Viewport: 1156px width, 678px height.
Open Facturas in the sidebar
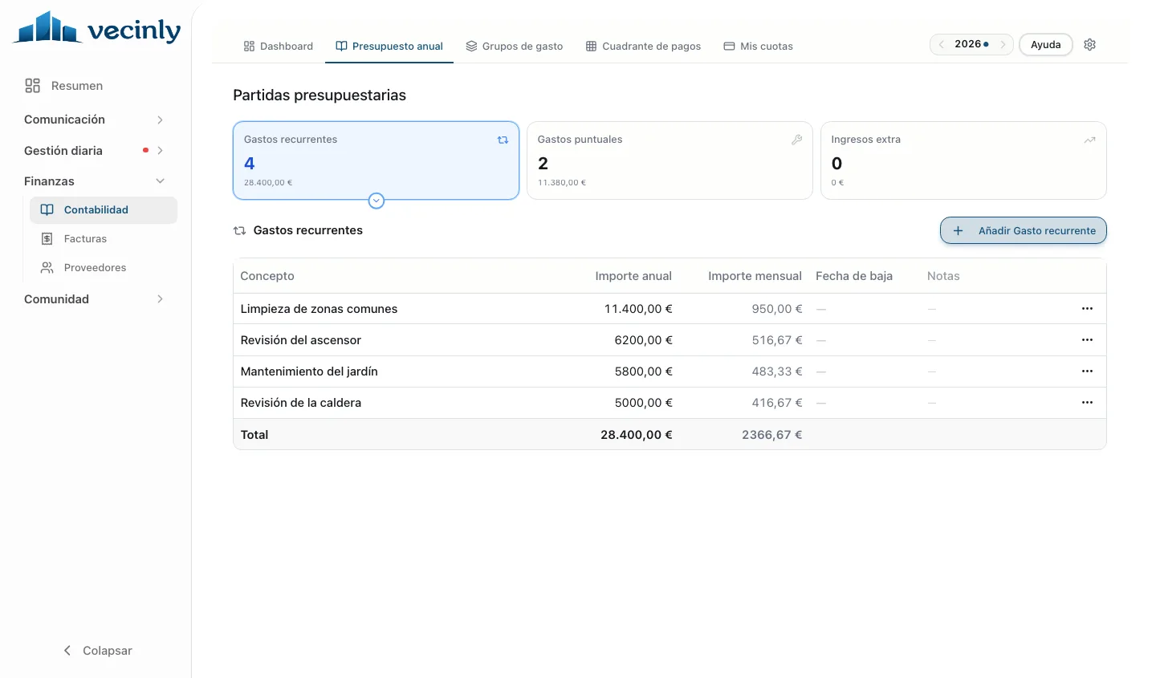click(x=104, y=239)
